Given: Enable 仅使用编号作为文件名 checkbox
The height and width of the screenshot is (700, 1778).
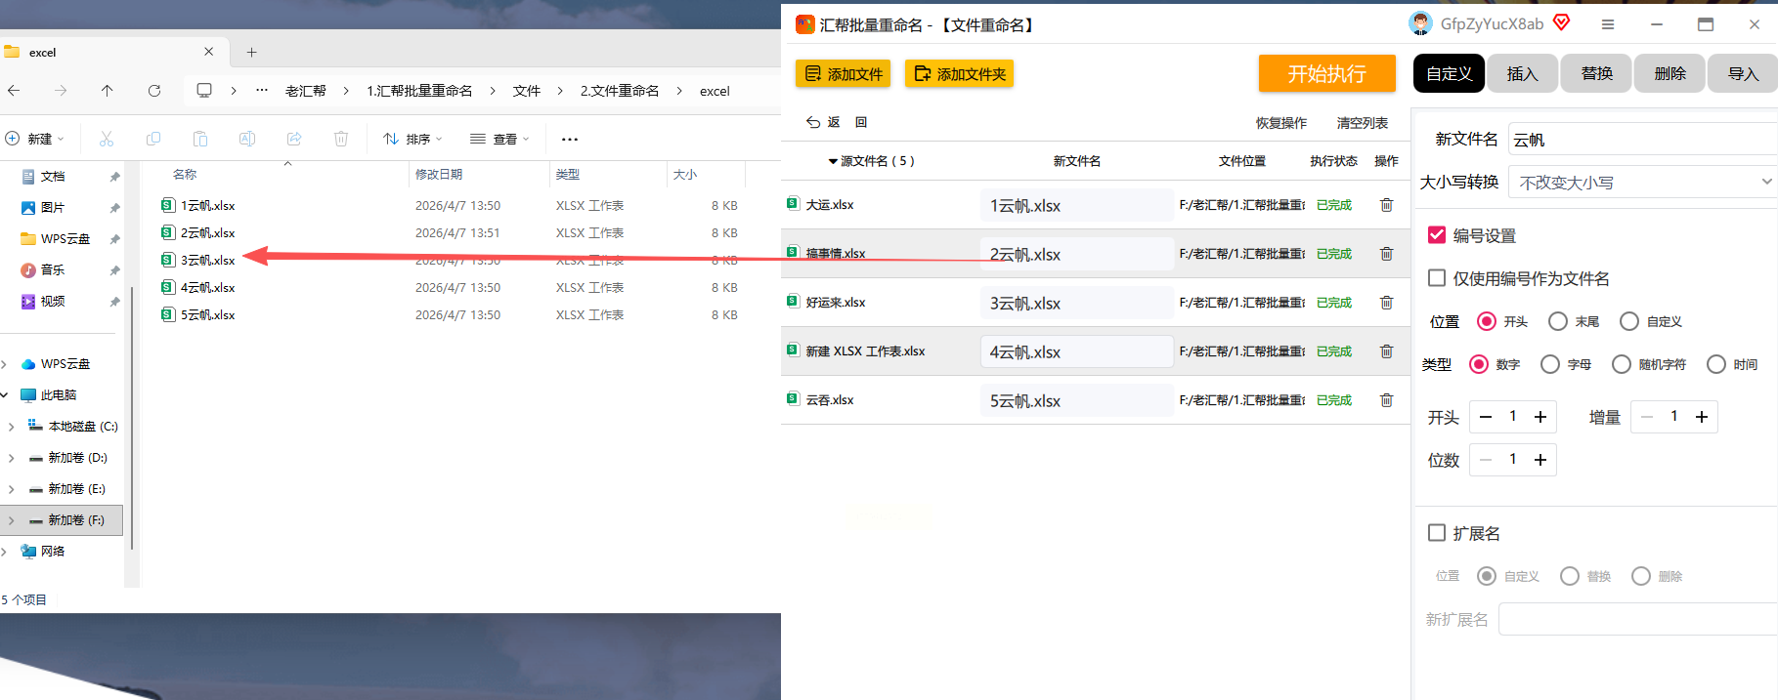Looking at the screenshot, I should click(1437, 278).
